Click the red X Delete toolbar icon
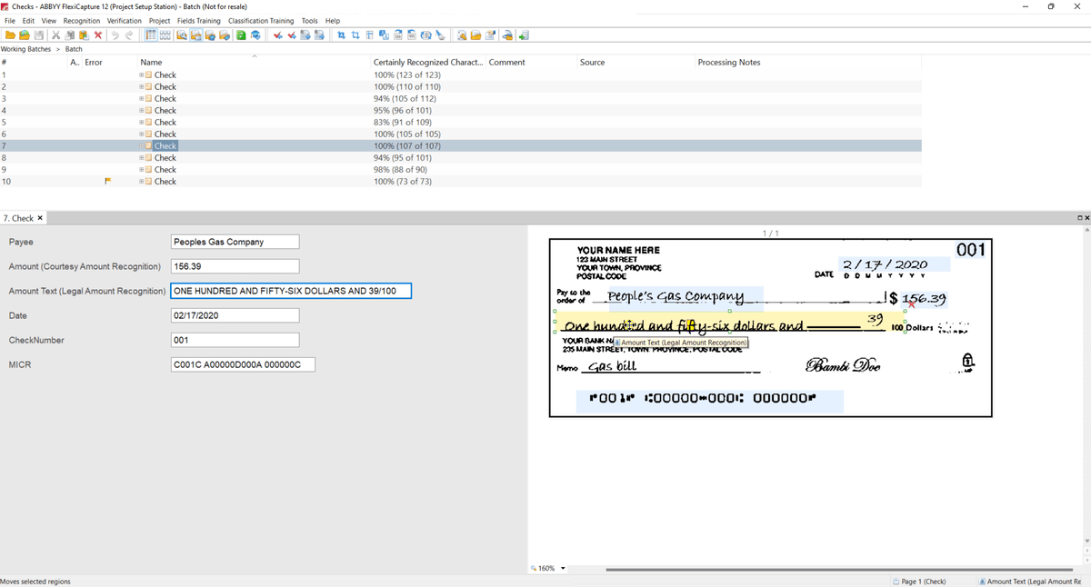The image size is (1091, 587). pos(97,35)
